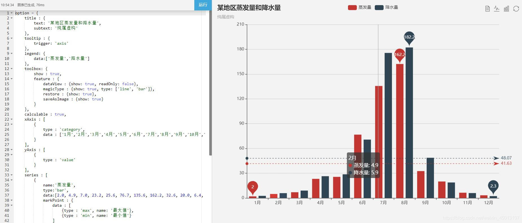Image resolution: width=522 pixels, height=223 pixels.
Task: Click the 48.07 average line label
Action: coord(506,158)
